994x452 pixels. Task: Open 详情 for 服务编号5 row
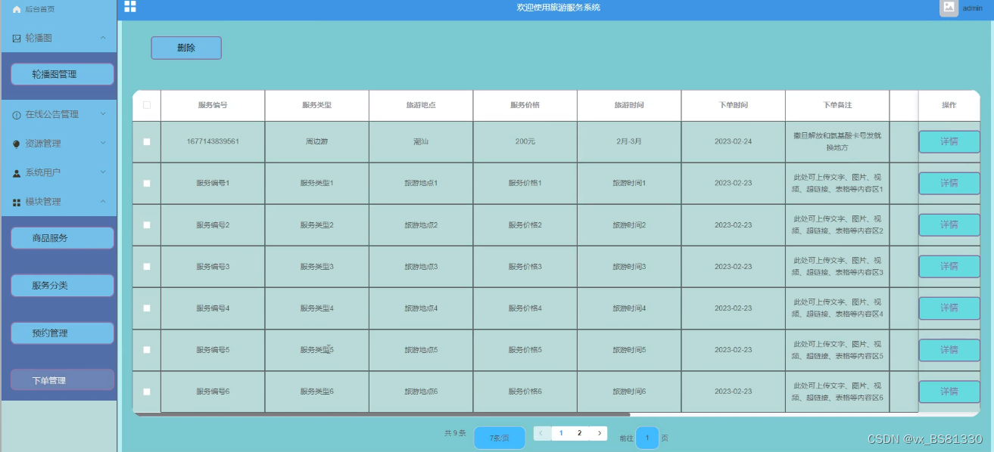pos(949,350)
